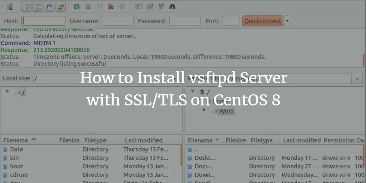
Task: Expand the vyom remote folder node
Action: 204,109
